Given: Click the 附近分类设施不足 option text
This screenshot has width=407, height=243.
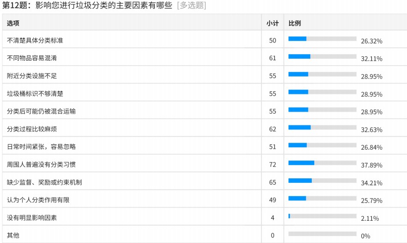Looking at the screenshot, I should 32,76.
